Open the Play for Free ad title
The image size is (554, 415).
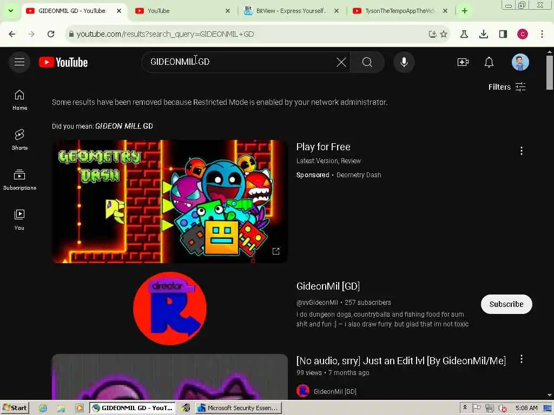click(324, 147)
